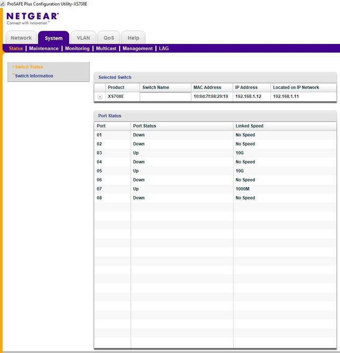Select port 03 row
This screenshot has height=353, width=340.
[x=215, y=153]
